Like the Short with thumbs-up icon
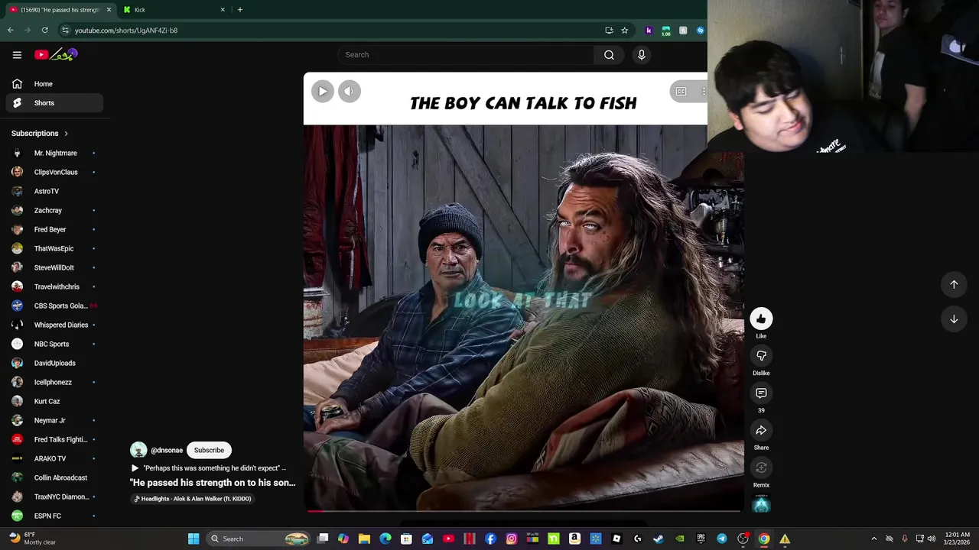The image size is (979, 550). click(x=761, y=319)
